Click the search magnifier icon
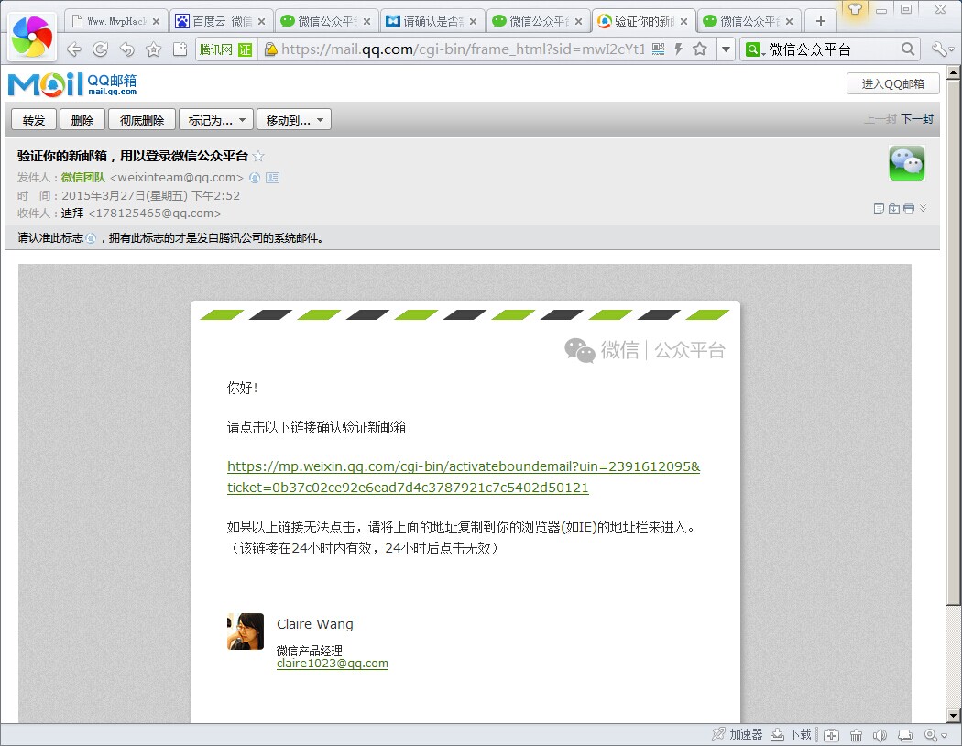This screenshot has height=746, width=962. click(908, 49)
